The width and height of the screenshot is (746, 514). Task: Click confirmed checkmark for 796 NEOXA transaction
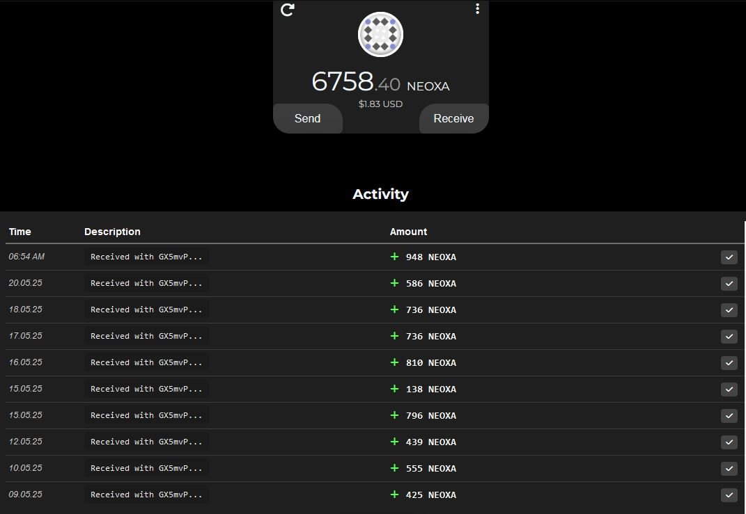coord(729,416)
